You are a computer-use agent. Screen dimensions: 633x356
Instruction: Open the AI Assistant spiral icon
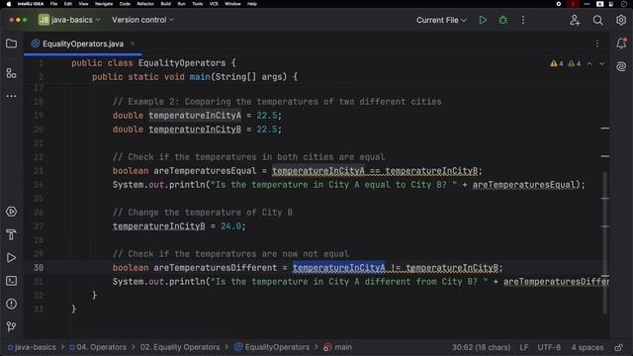[x=621, y=66]
